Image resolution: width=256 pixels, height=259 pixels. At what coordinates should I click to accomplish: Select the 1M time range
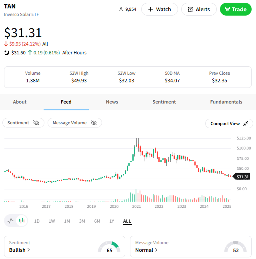(x=67, y=221)
